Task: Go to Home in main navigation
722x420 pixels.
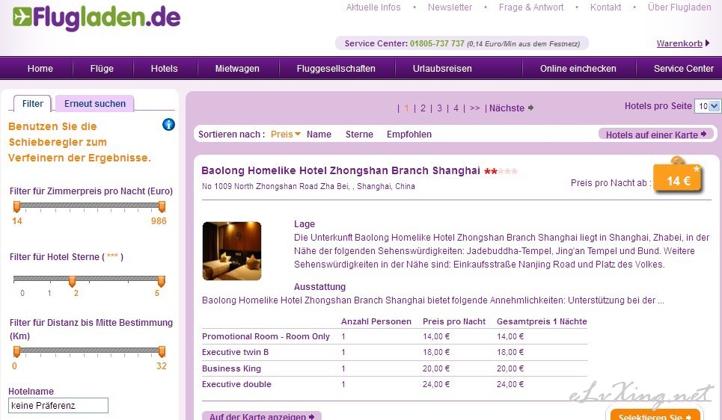Action: click(x=40, y=69)
